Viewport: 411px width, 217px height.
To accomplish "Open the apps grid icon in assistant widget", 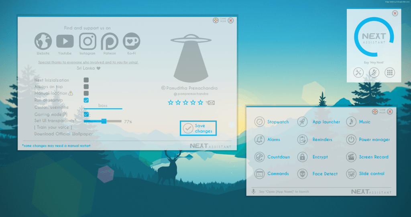I will tap(390, 72).
